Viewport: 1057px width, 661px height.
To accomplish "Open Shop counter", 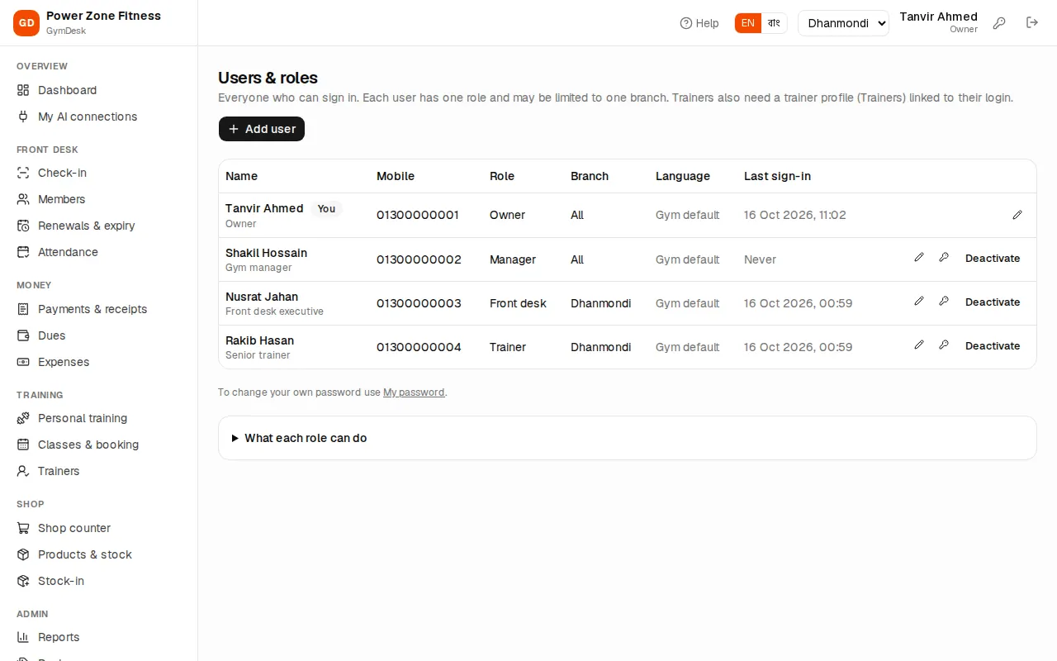I will pyautogui.click(x=99, y=528).
